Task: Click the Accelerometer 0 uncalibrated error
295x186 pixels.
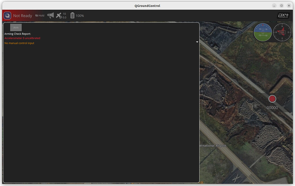Action: pos(22,38)
